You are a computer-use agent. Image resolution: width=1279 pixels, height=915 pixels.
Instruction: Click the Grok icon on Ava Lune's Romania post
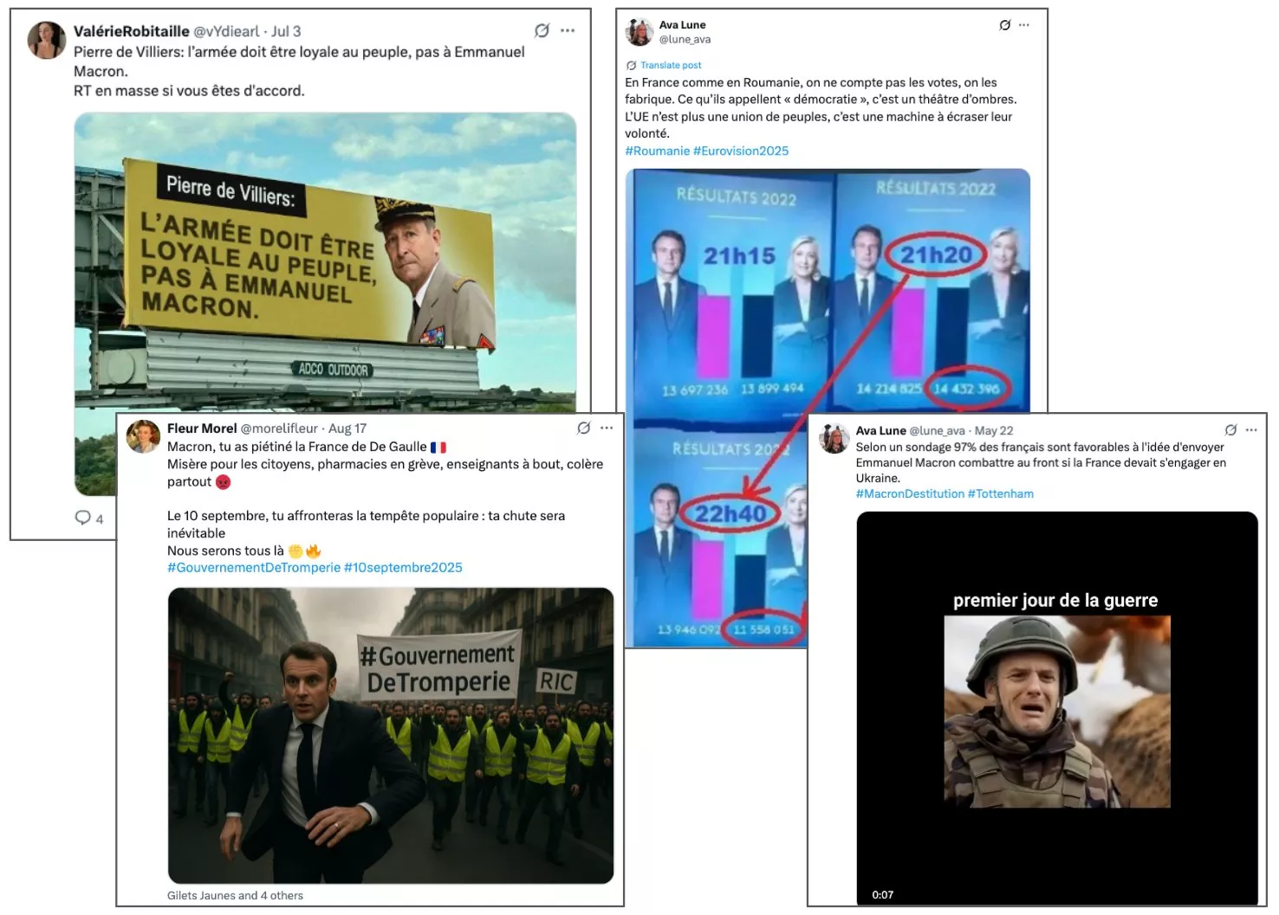pyautogui.click(x=1005, y=25)
